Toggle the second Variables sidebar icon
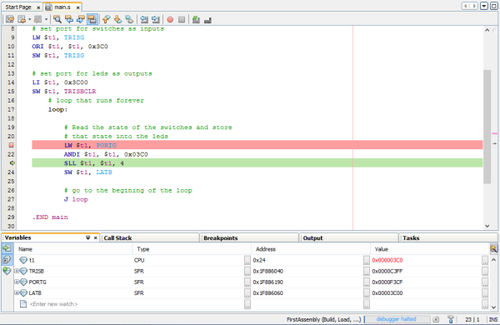Viewport: 500px width, 325px height. click(x=7, y=259)
